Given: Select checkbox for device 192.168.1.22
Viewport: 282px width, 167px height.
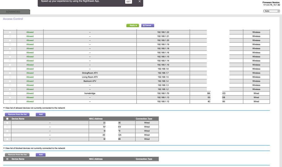Looking at the screenshot, I should coord(10,32).
